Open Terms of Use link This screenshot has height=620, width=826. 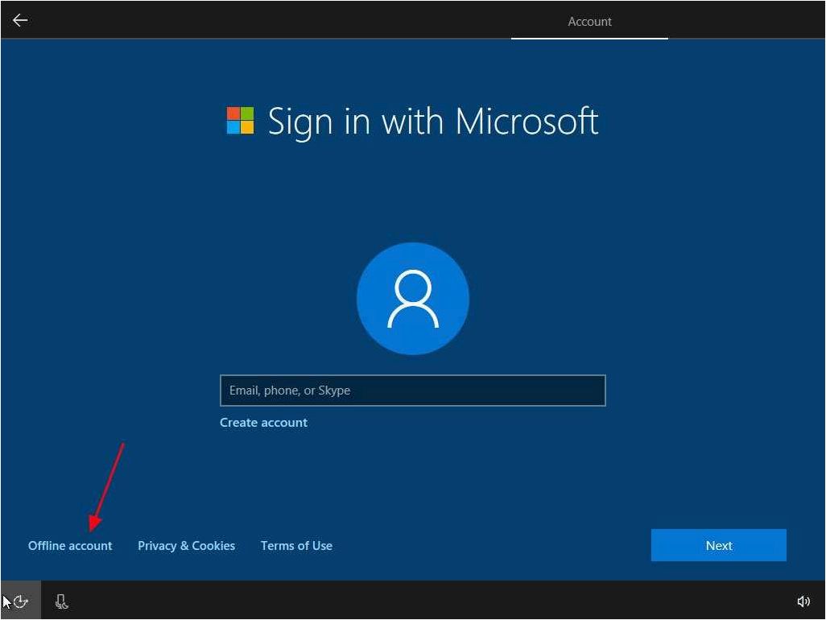296,546
